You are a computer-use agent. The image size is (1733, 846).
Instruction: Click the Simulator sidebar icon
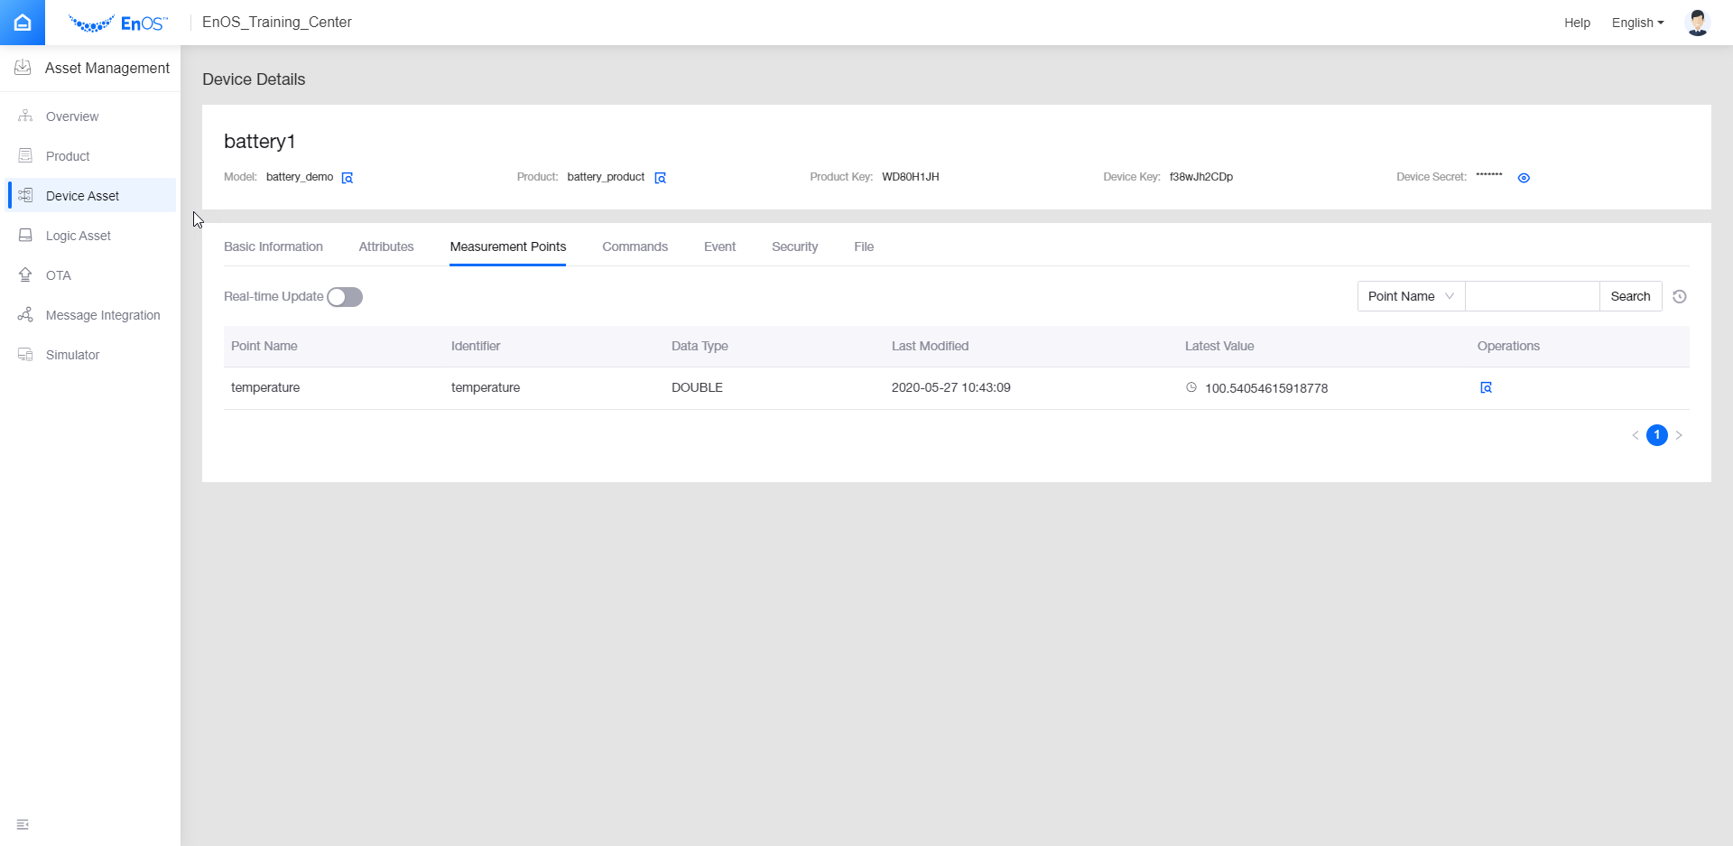click(x=25, y=355)
